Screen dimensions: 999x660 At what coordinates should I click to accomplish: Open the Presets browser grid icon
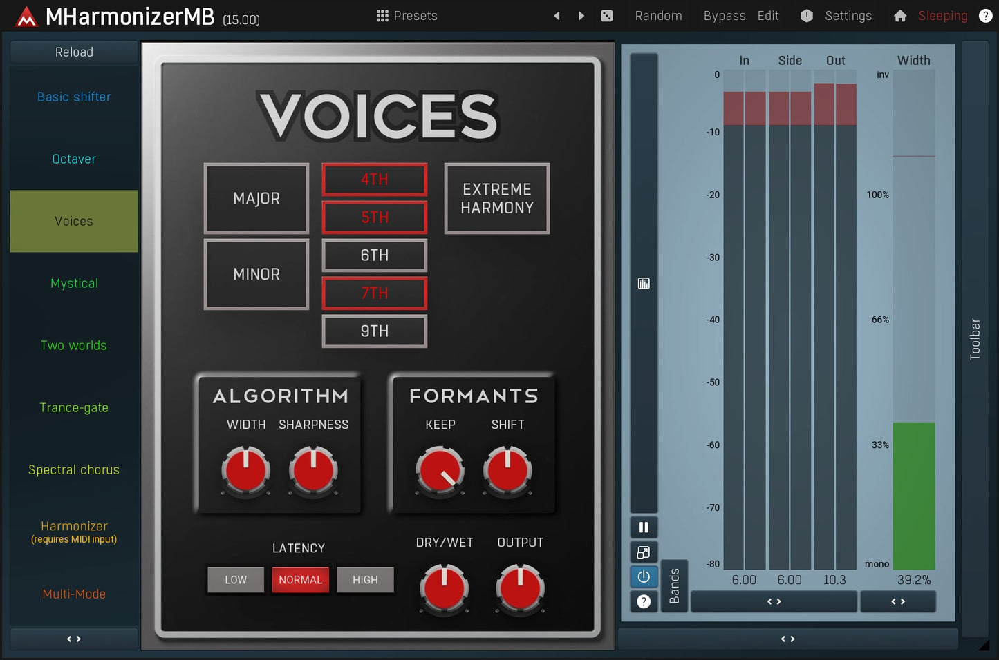tap(382, 15)
